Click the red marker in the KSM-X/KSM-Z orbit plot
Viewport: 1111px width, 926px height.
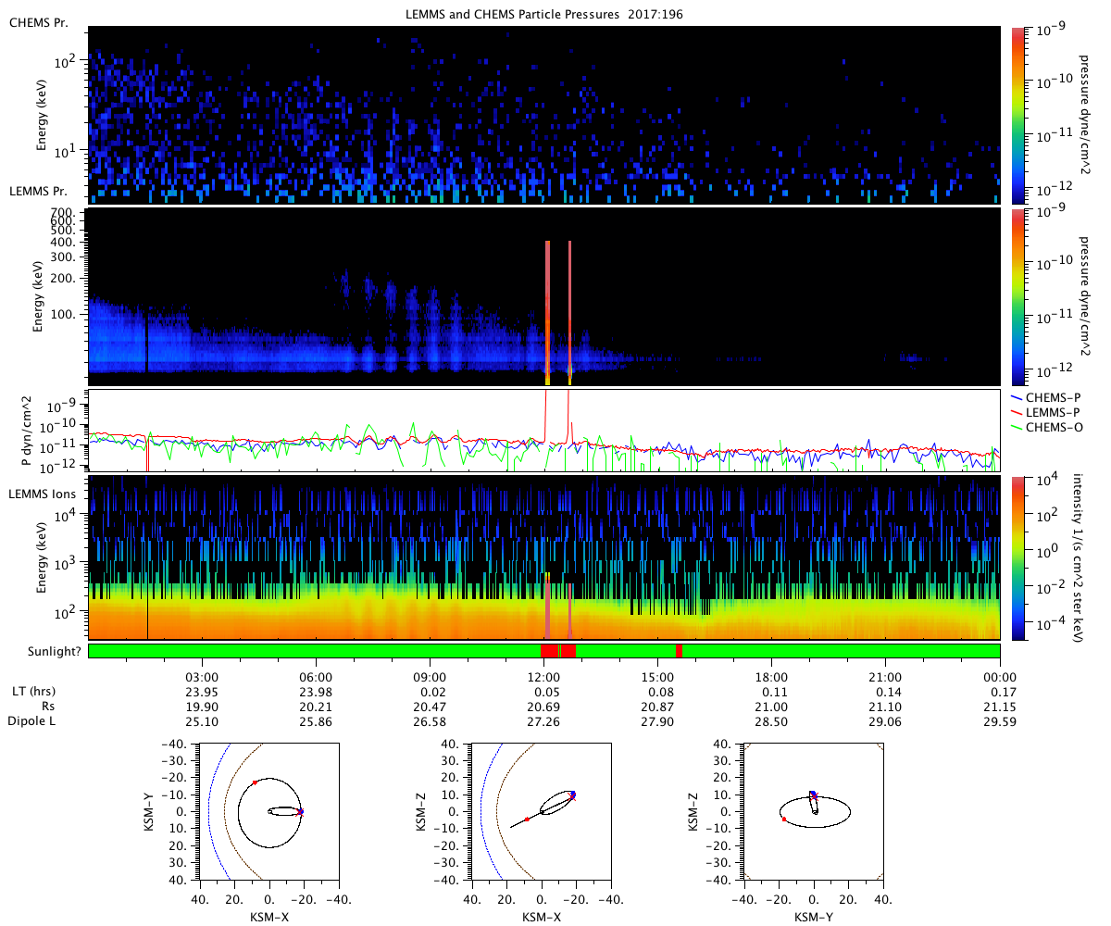[x=527, y=820]
